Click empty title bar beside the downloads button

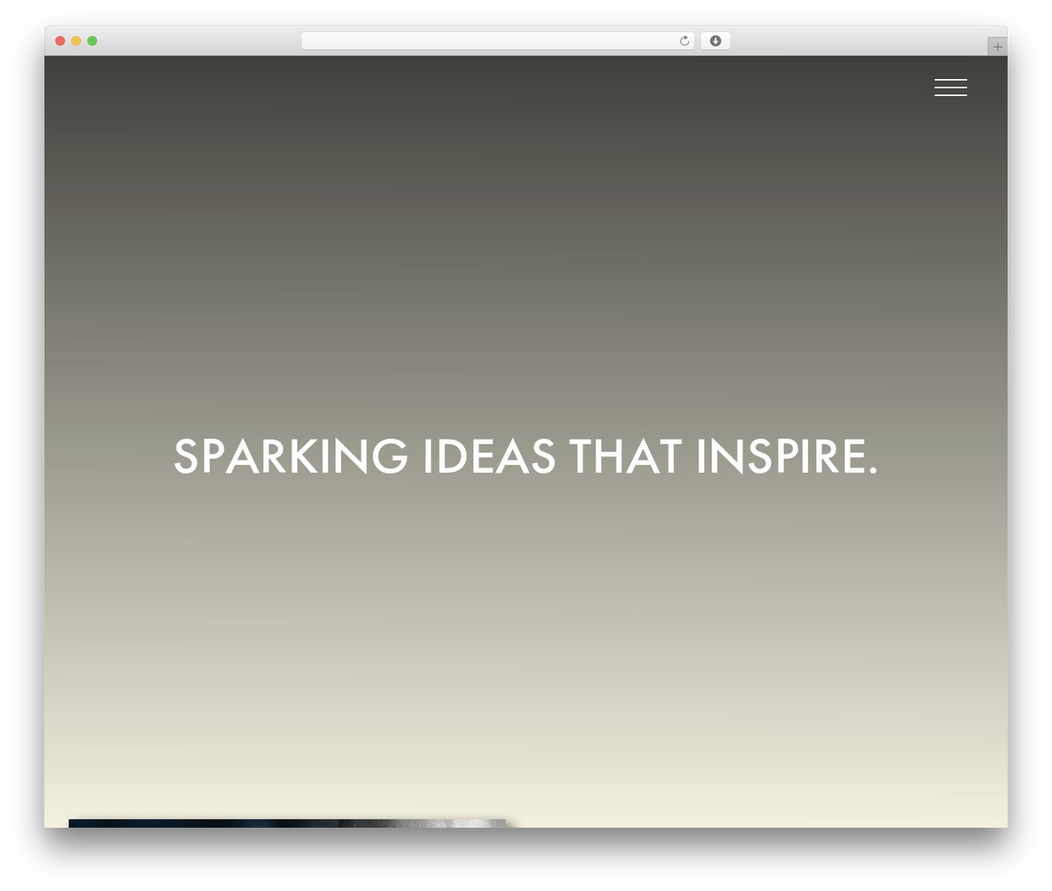click(855, 41)
